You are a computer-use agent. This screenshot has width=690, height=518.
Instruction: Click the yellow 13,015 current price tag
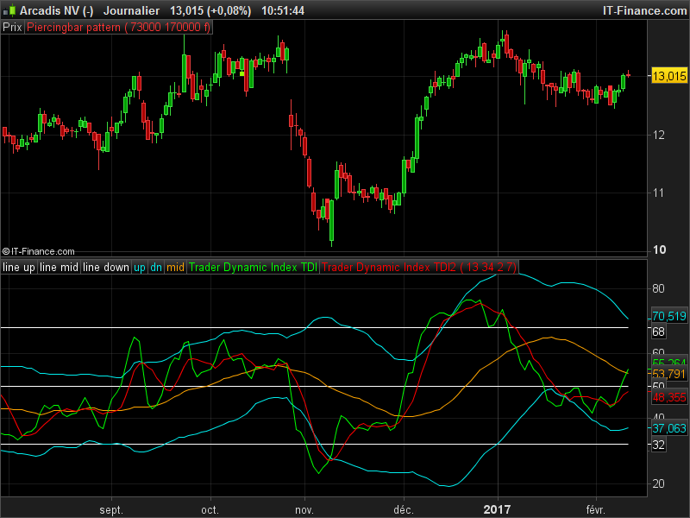[669, 76]
